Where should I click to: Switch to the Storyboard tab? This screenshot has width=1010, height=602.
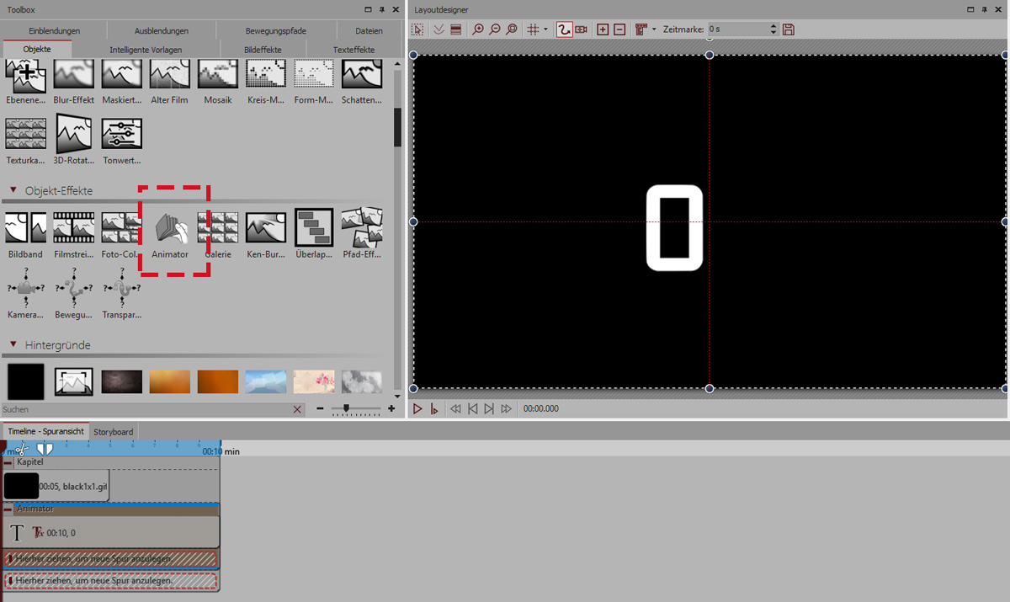coord(113,432)
